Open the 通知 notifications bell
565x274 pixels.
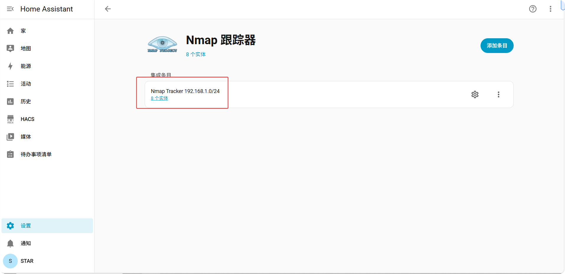pyautogui.click(x=10, y=243)
